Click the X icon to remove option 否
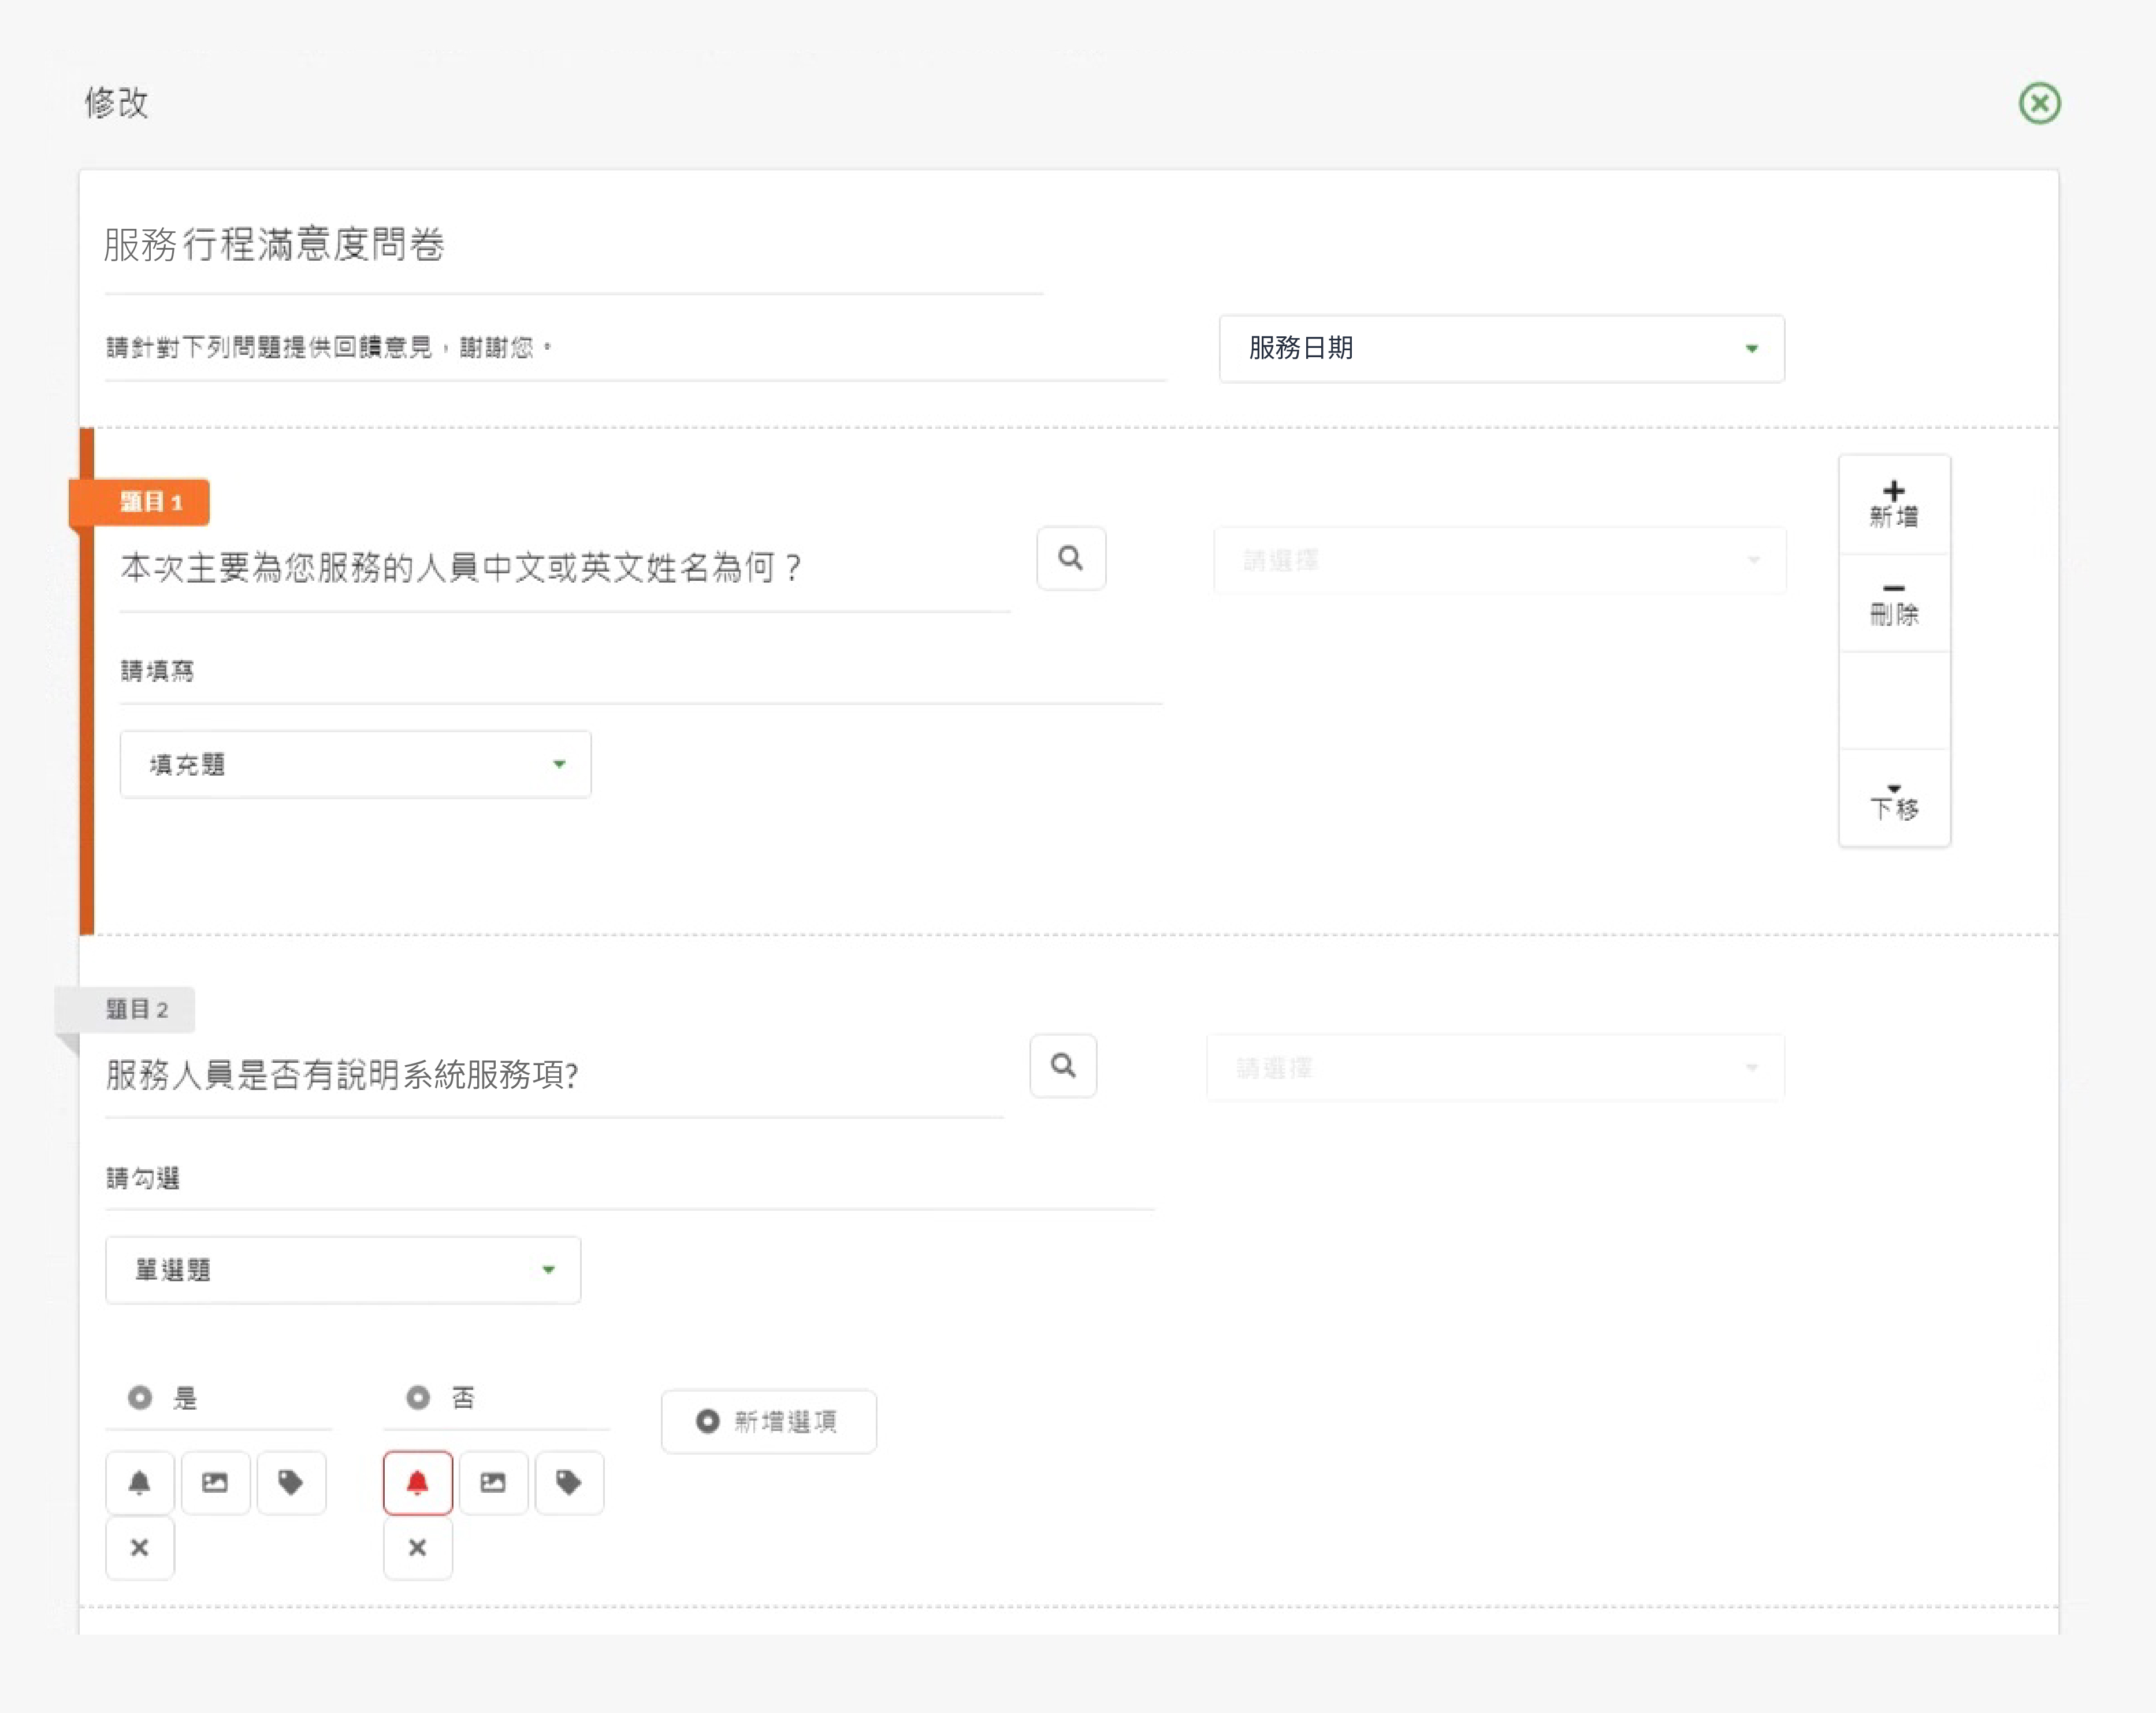 [x=418, y=1548]
